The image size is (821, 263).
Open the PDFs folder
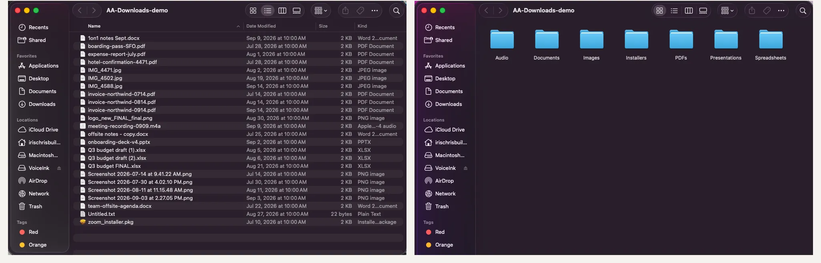tap(681, 40)
